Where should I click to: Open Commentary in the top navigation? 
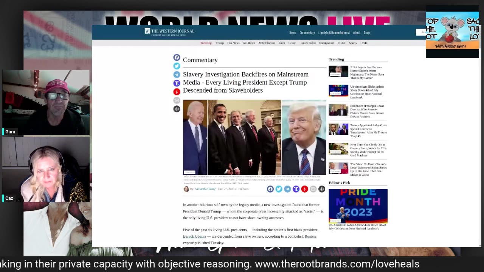[x=307, y=32]
